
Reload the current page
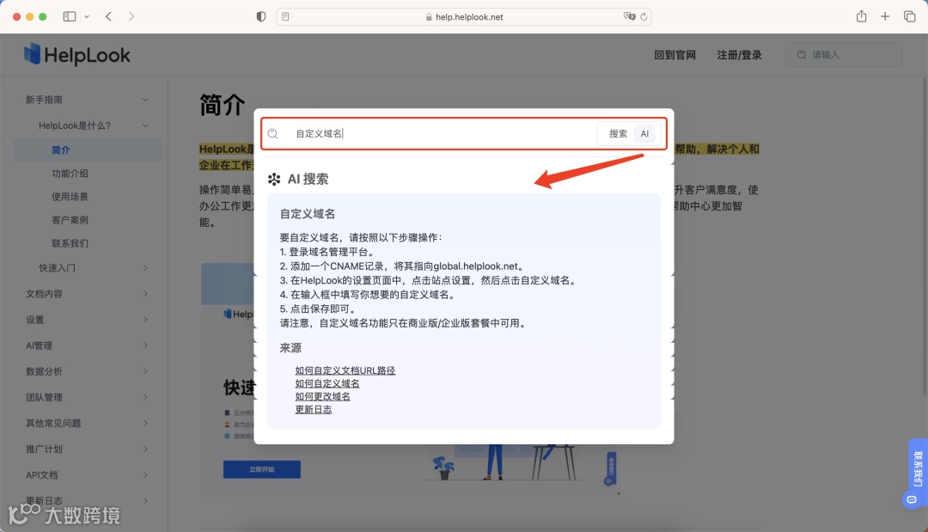pos(644,16)
